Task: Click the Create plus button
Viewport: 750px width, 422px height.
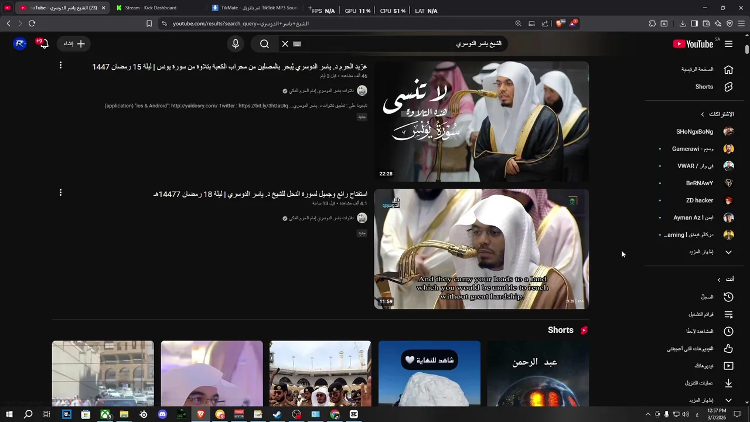Action: 74,44
